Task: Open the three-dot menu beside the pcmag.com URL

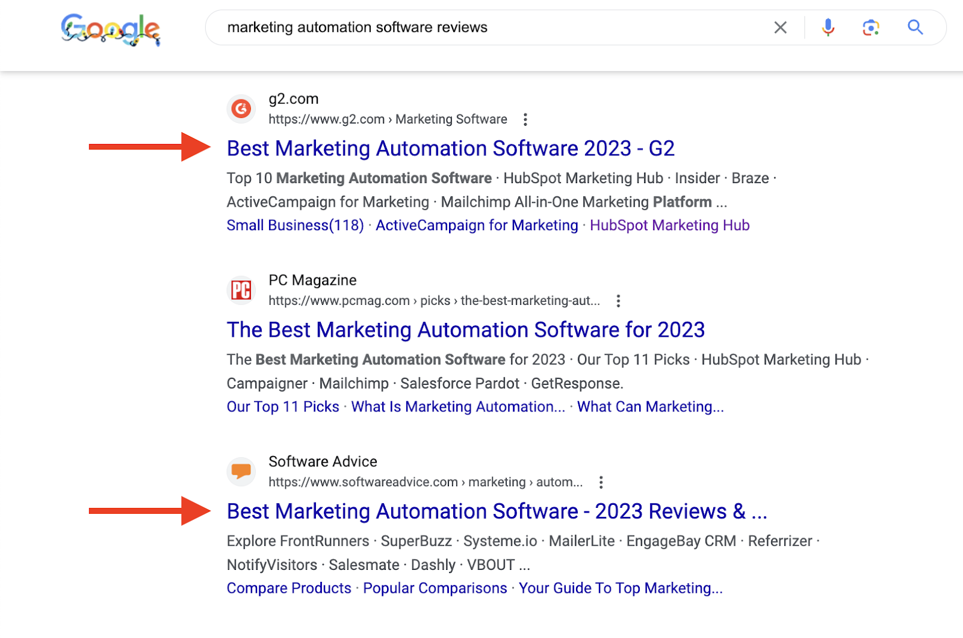Action: 618,301
